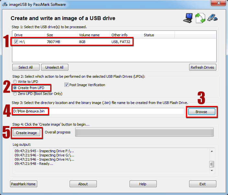
Task: Select Zero UFD (Boot Sector Only)
Action: point(15,94)
